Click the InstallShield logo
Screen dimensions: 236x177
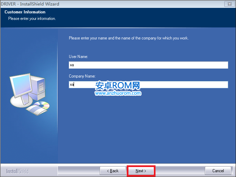pyautogui.click(x=17, y=171)
